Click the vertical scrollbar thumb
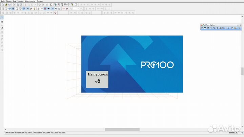 (x=242, y=71)
